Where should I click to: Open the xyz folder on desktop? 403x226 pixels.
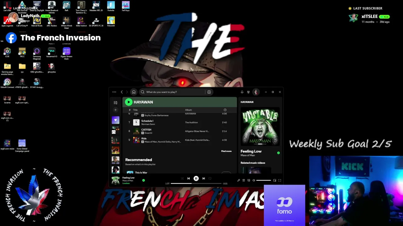pyautogui.click(x=22, y=68)
